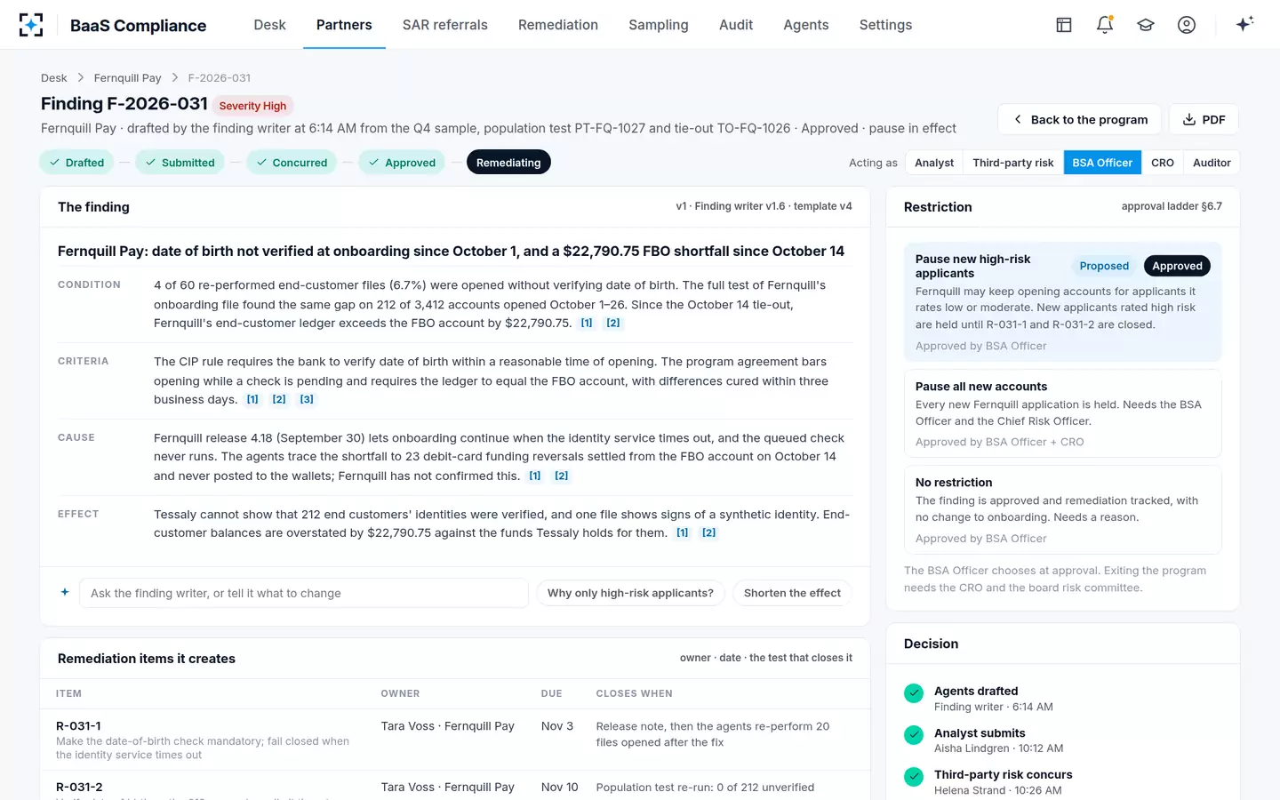The height and width of the screenshot is (800, 1280).
Task: Click the Proposed chip on the restriction card
Action: 1104,266
